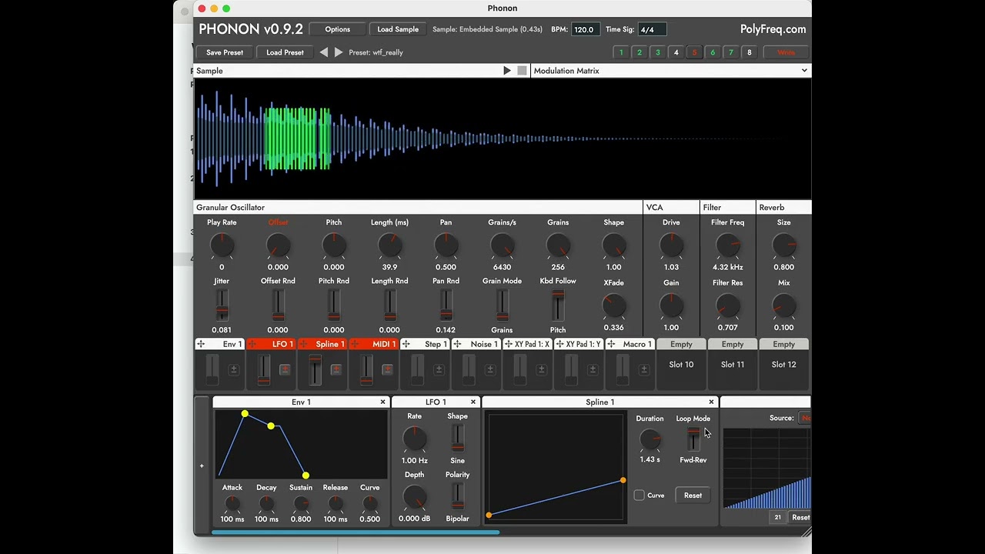Image resolution: width=985 pixels, height=554 pixels.
Task: Select preset slot 4
Action: 676,52
